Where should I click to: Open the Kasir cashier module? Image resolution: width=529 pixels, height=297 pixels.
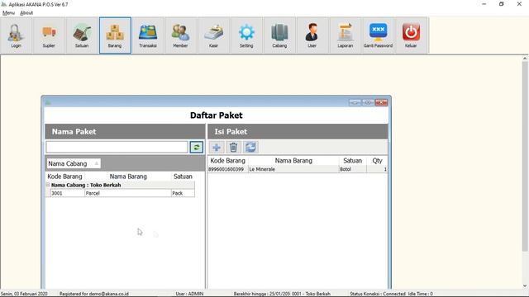213,35
